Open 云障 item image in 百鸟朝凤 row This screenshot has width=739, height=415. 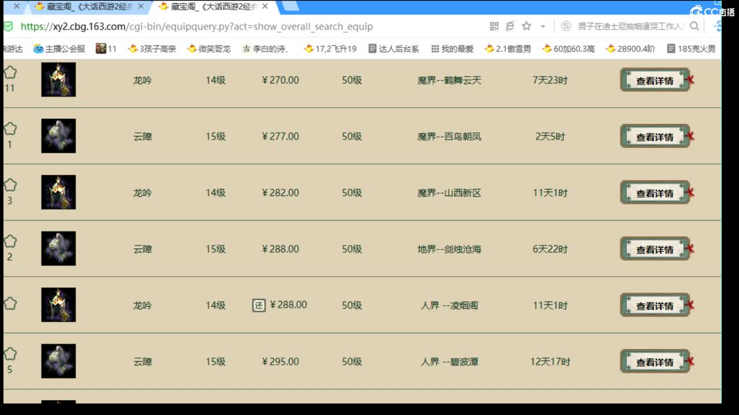(x=58, y=136)
